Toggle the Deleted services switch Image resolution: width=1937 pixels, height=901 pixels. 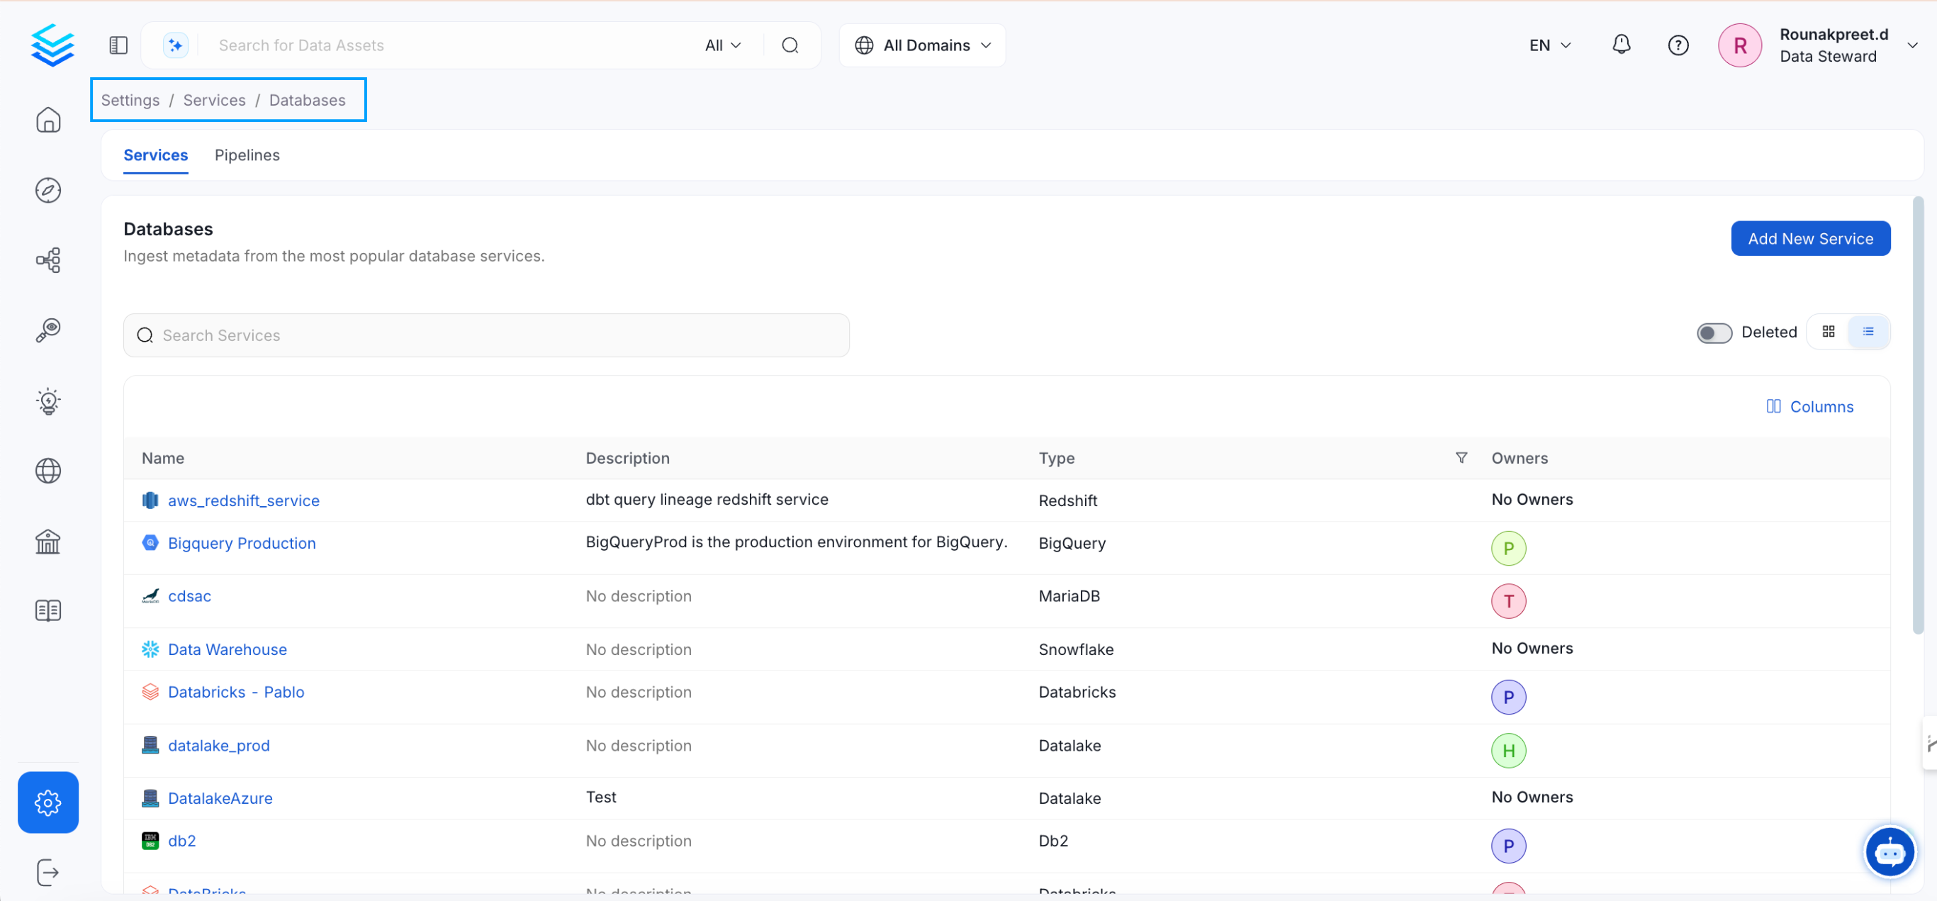pos(1714,332)
